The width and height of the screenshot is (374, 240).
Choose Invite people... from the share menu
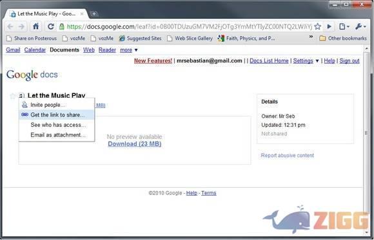57,105
